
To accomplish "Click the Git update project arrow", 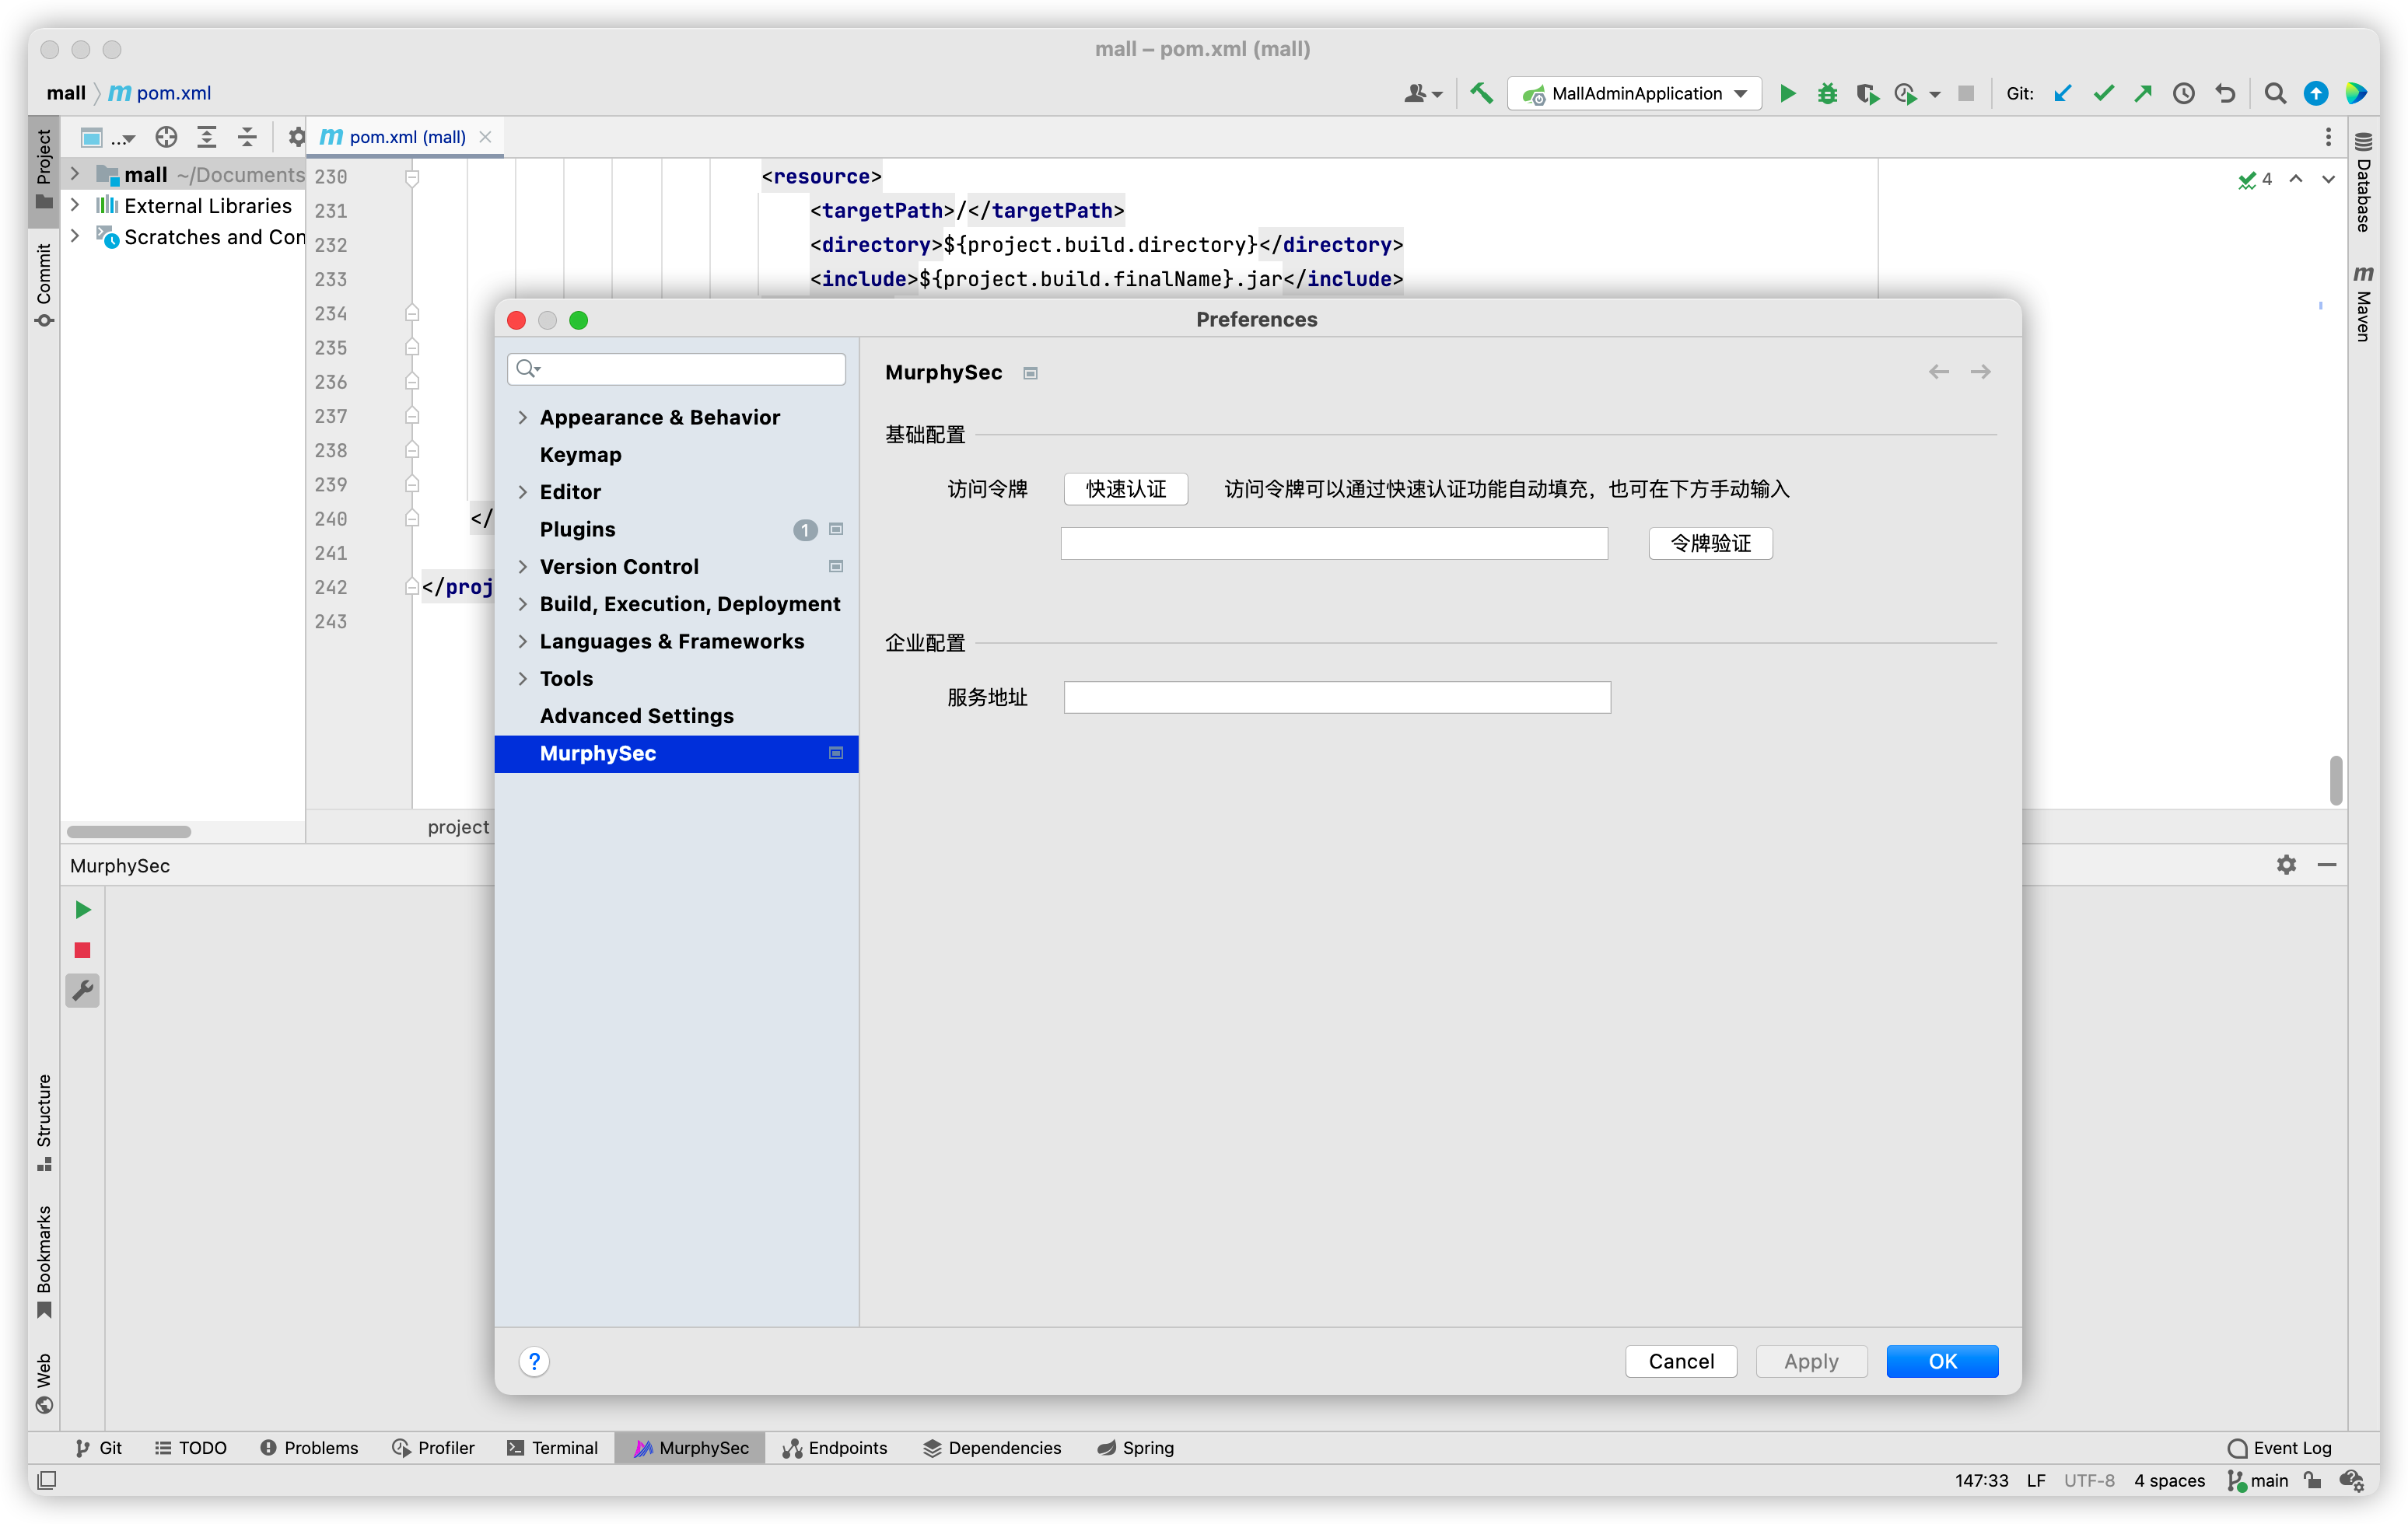I will pos(2062,93).
